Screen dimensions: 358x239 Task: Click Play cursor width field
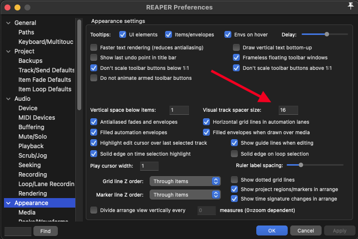coord(149,166)
